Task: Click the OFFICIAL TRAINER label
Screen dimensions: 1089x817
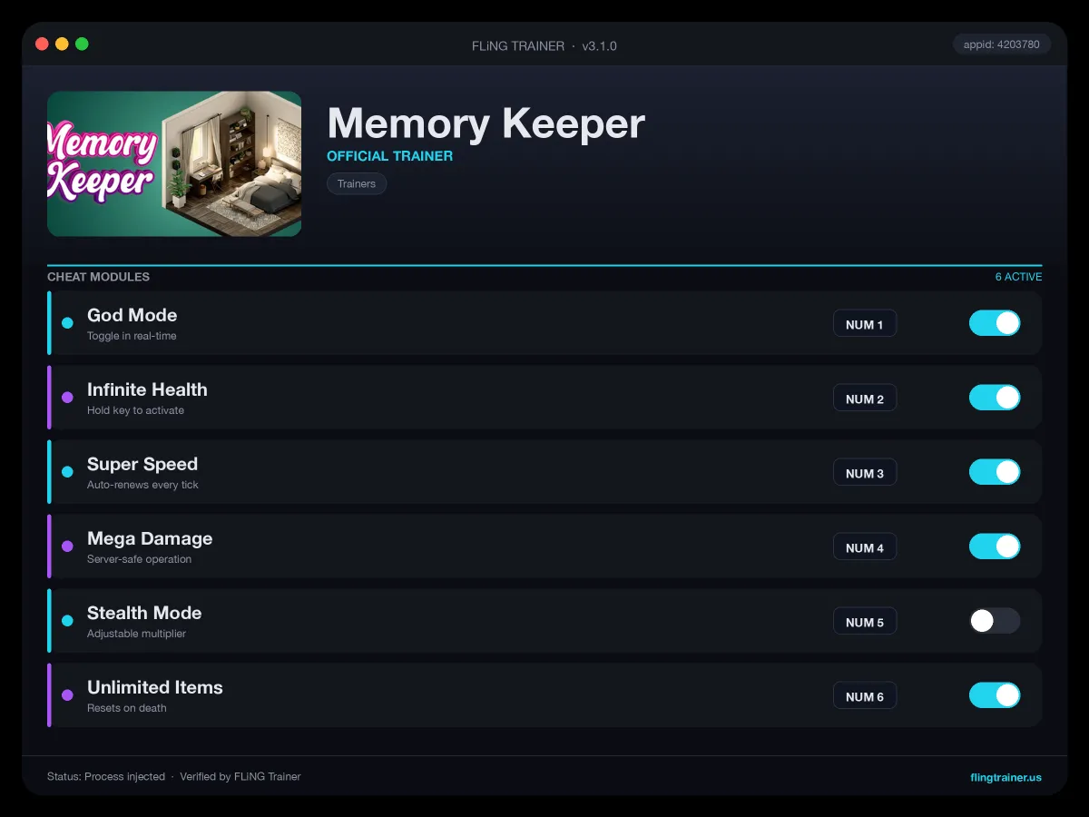Action: point(389,156)
